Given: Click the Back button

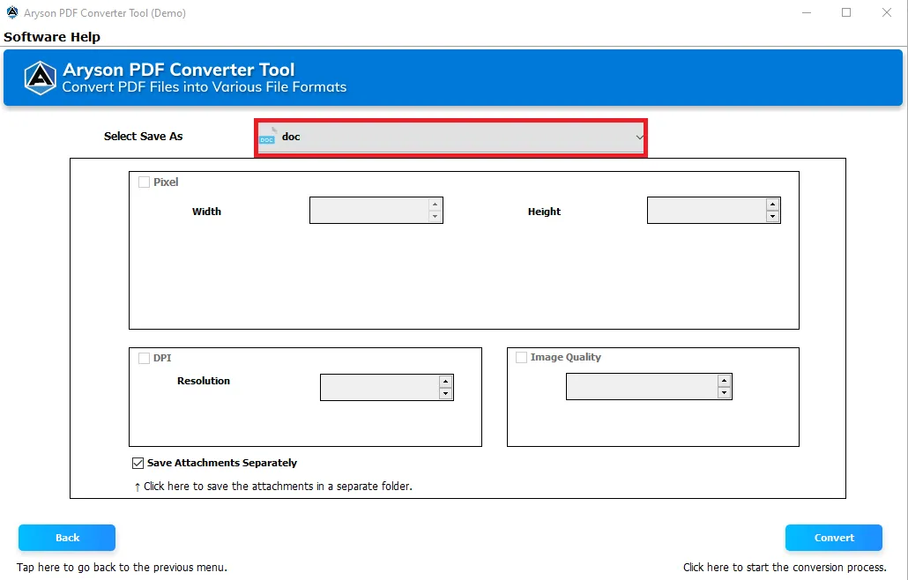Looking at the screenshot, I should point(67,538).
